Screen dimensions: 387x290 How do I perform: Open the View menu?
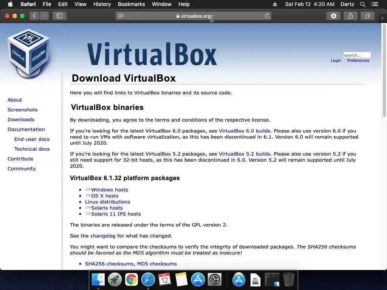[x=80, y=4]
